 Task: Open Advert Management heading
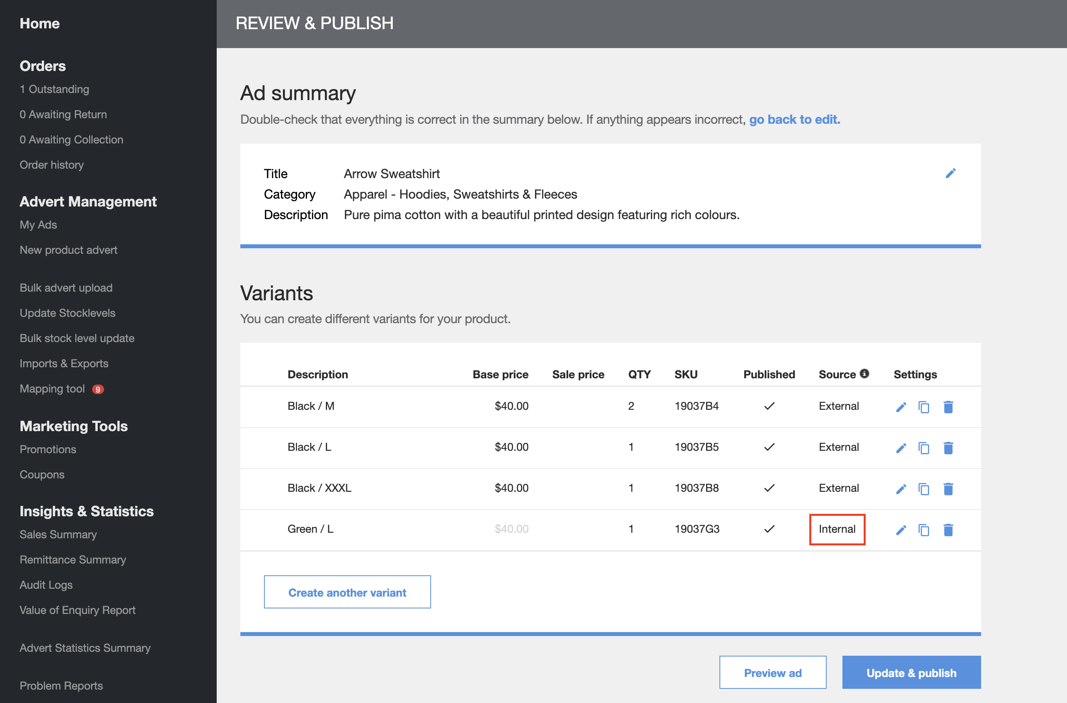(88, 202)
